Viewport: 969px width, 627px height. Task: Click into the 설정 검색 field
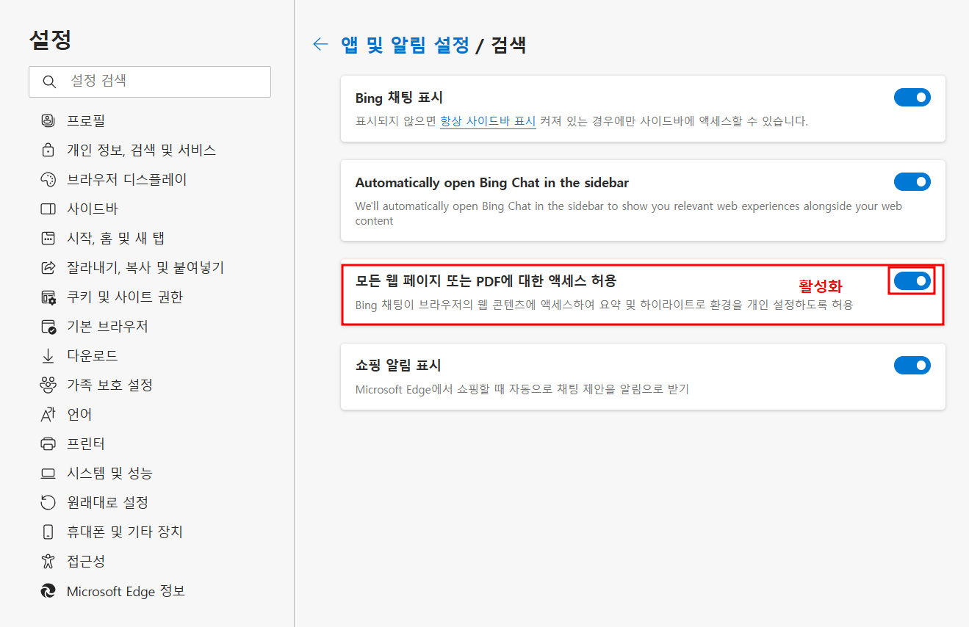tap(150, 81)
